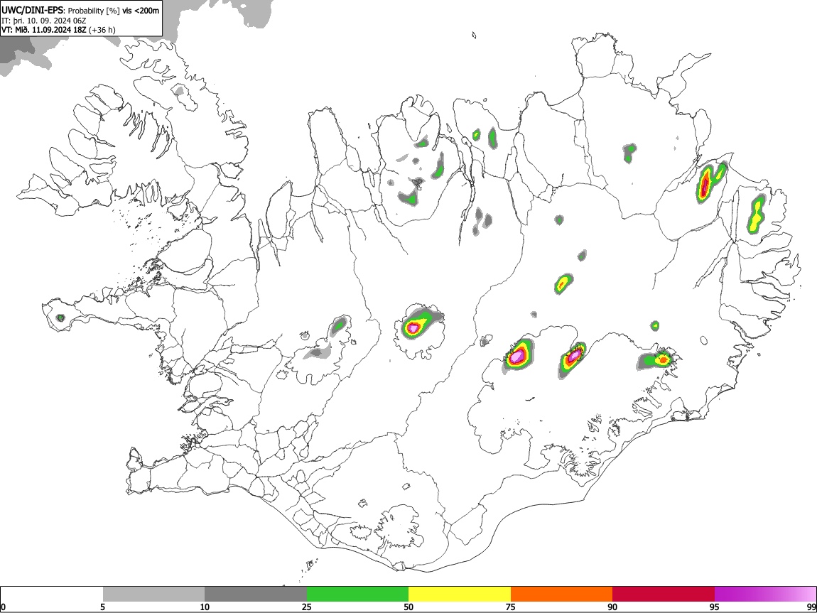Click the 'vis <200m' text
This screenshot has height=613, width=817.
141,11
